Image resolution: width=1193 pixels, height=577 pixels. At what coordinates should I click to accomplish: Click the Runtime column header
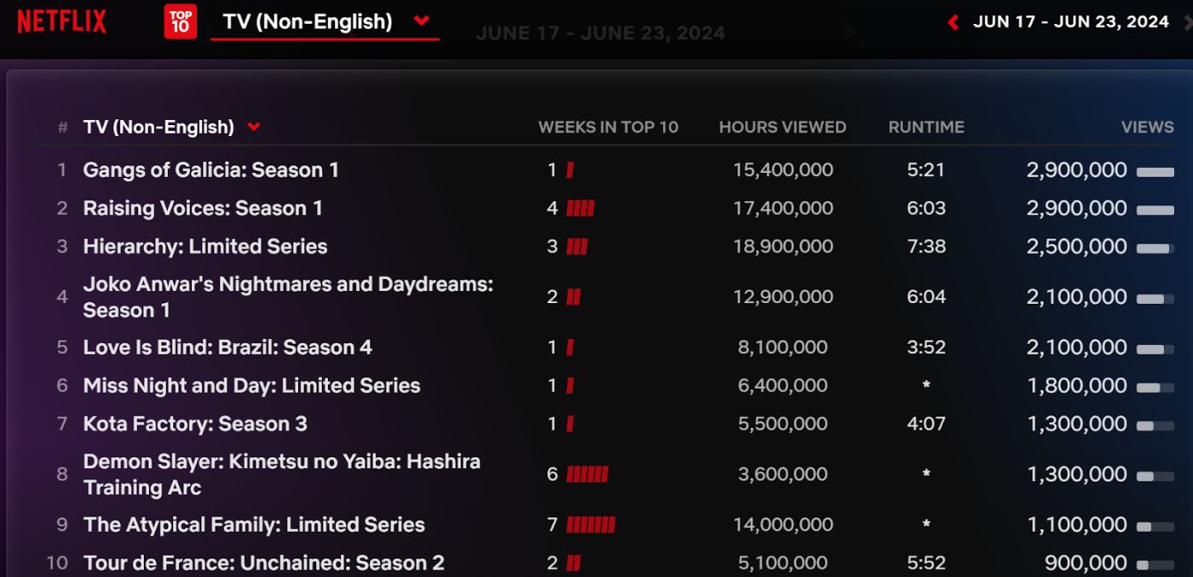[926, 127]
